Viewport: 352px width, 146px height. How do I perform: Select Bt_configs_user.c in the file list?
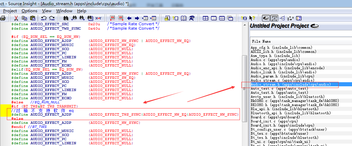[289, 129]
